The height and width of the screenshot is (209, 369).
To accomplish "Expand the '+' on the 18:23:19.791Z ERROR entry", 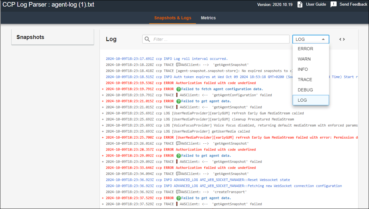I will [x=103, y=89].
